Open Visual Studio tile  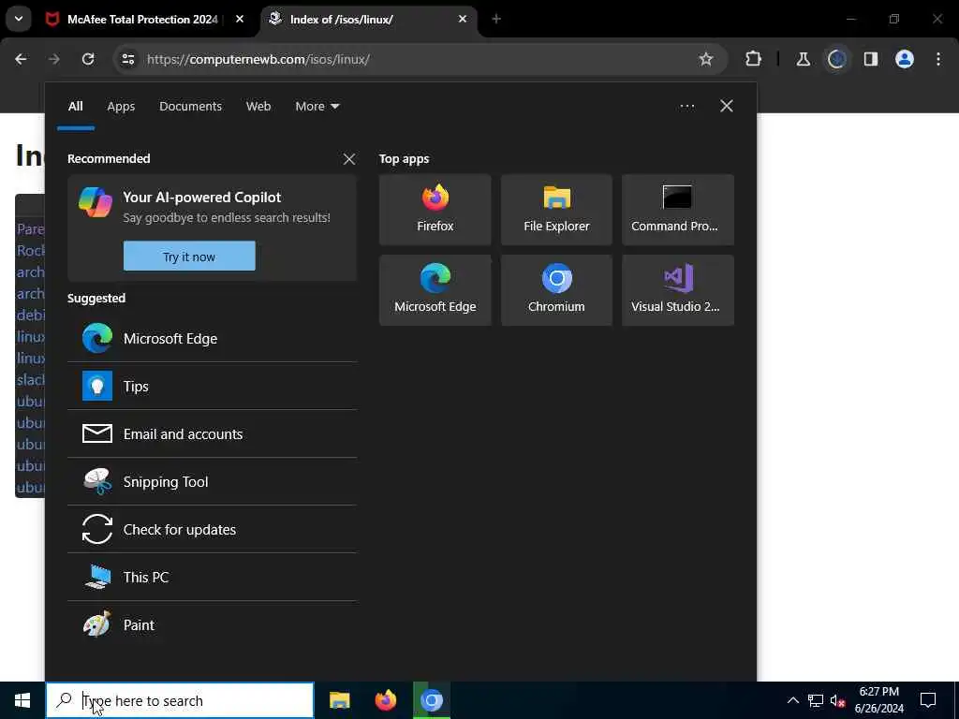click(678, 290)
